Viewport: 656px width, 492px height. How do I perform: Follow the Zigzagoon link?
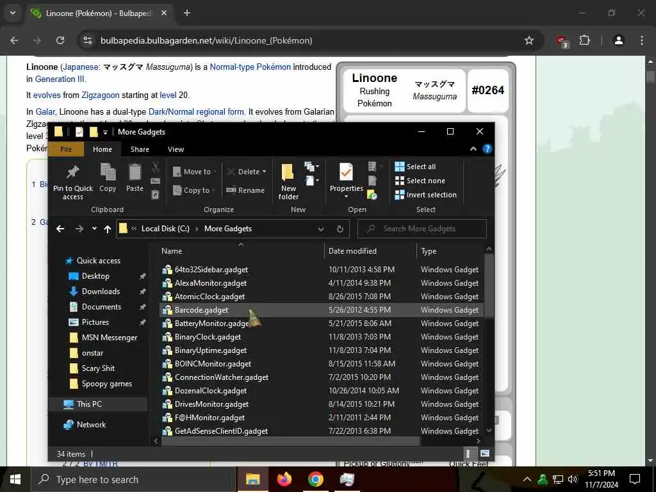point(101,95)
